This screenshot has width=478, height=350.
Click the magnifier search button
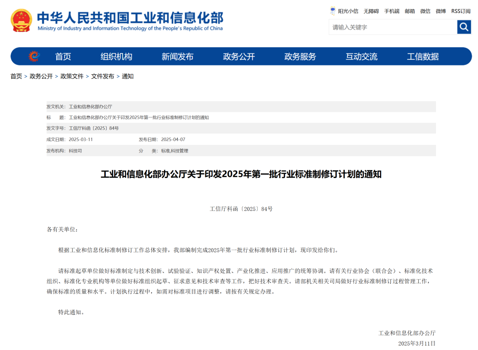point(464,27)
